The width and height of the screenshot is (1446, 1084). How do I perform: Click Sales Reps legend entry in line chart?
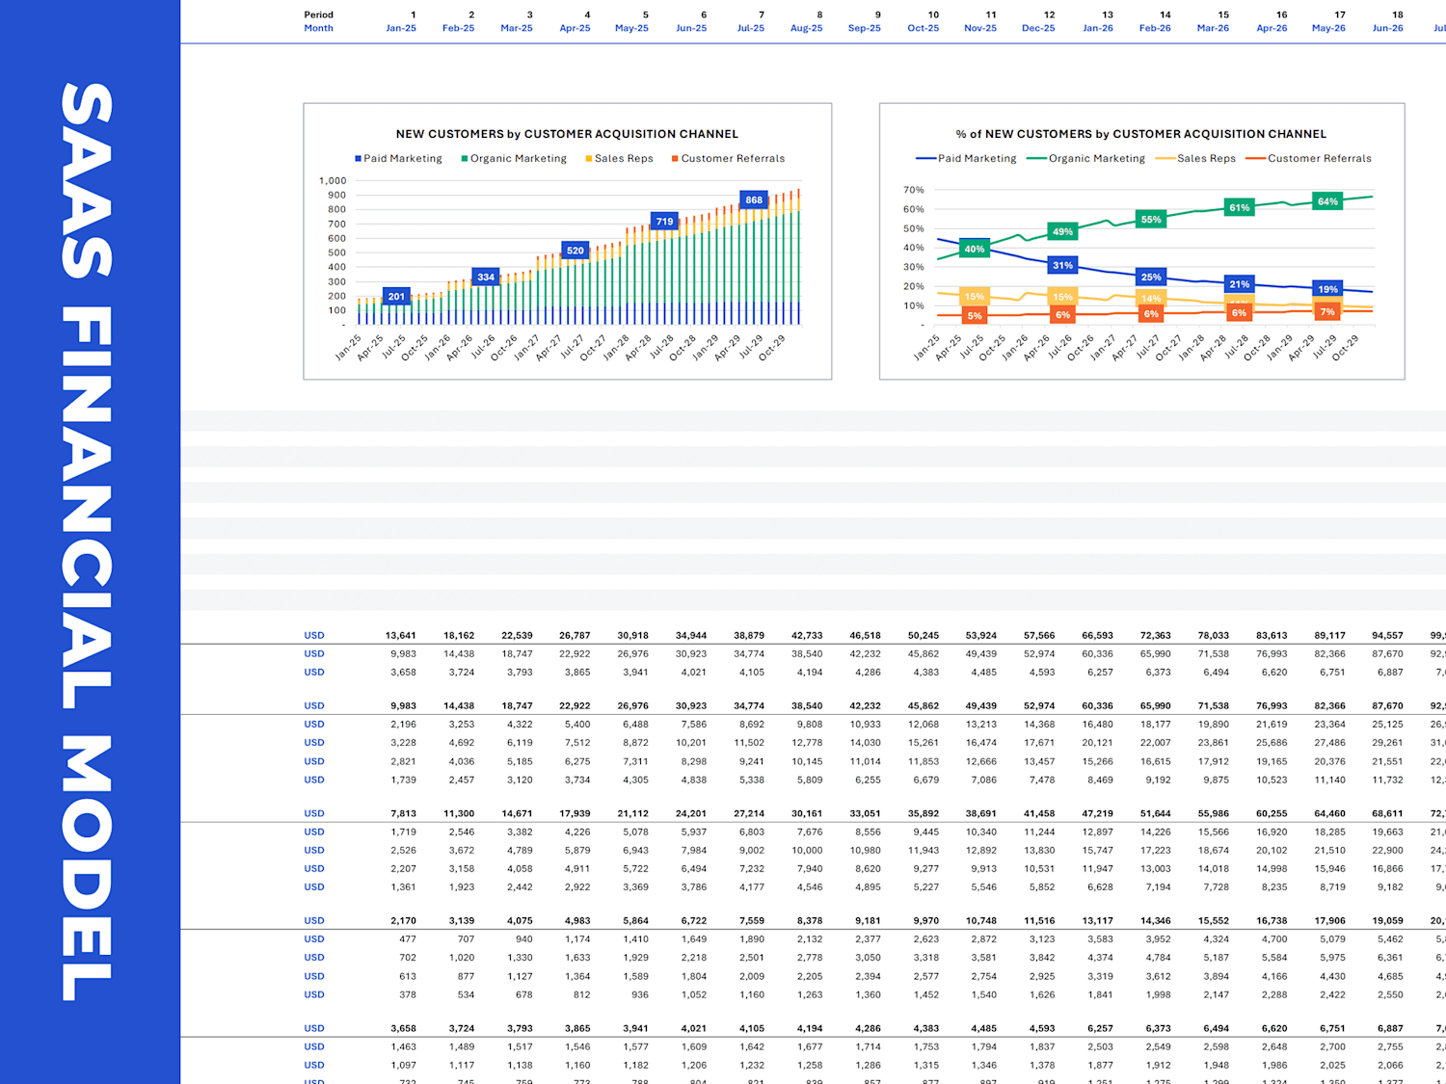1195,158
